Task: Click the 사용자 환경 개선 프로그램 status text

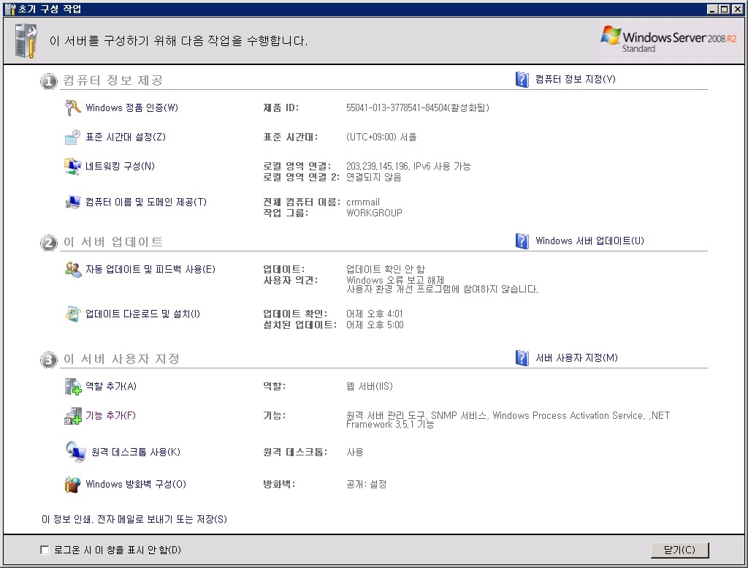Action: pyautogui.click(x=442, y=289)
